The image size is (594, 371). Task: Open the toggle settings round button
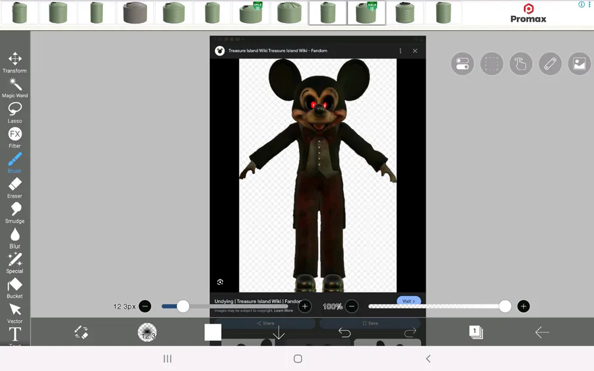463,63
